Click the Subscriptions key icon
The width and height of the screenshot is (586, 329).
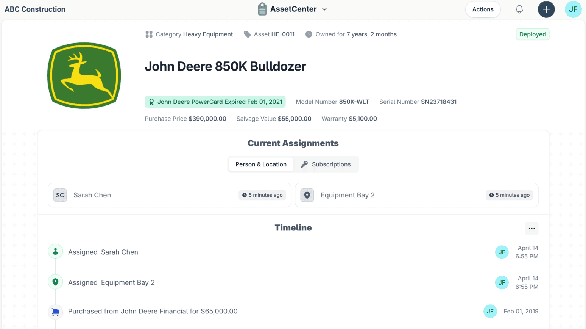pos(304,164)
